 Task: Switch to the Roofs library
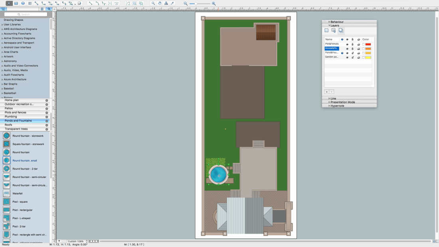[x=8, y=125]
